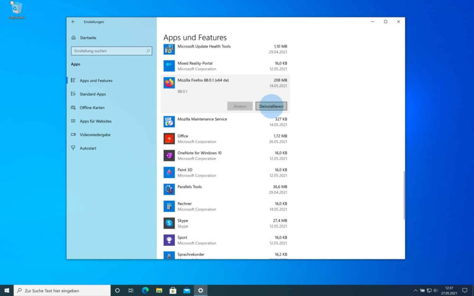Click the Einstellung suchen search field
The image size is (474, 296).
coord(111,51)
